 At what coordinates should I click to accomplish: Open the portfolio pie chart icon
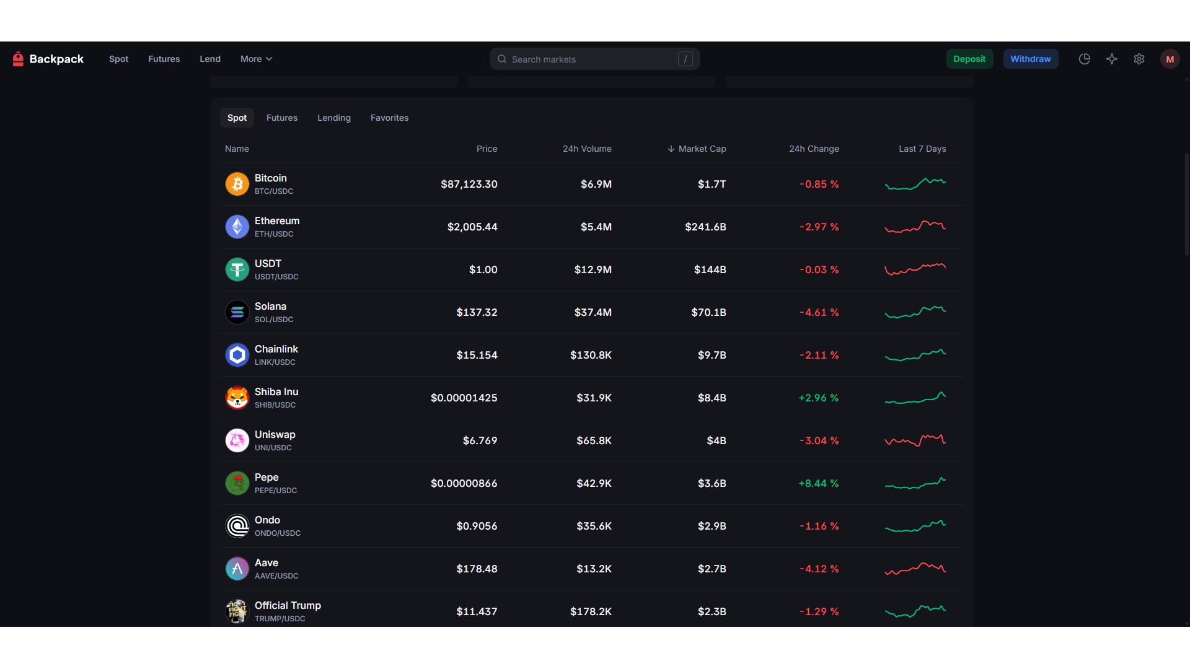1085,59
